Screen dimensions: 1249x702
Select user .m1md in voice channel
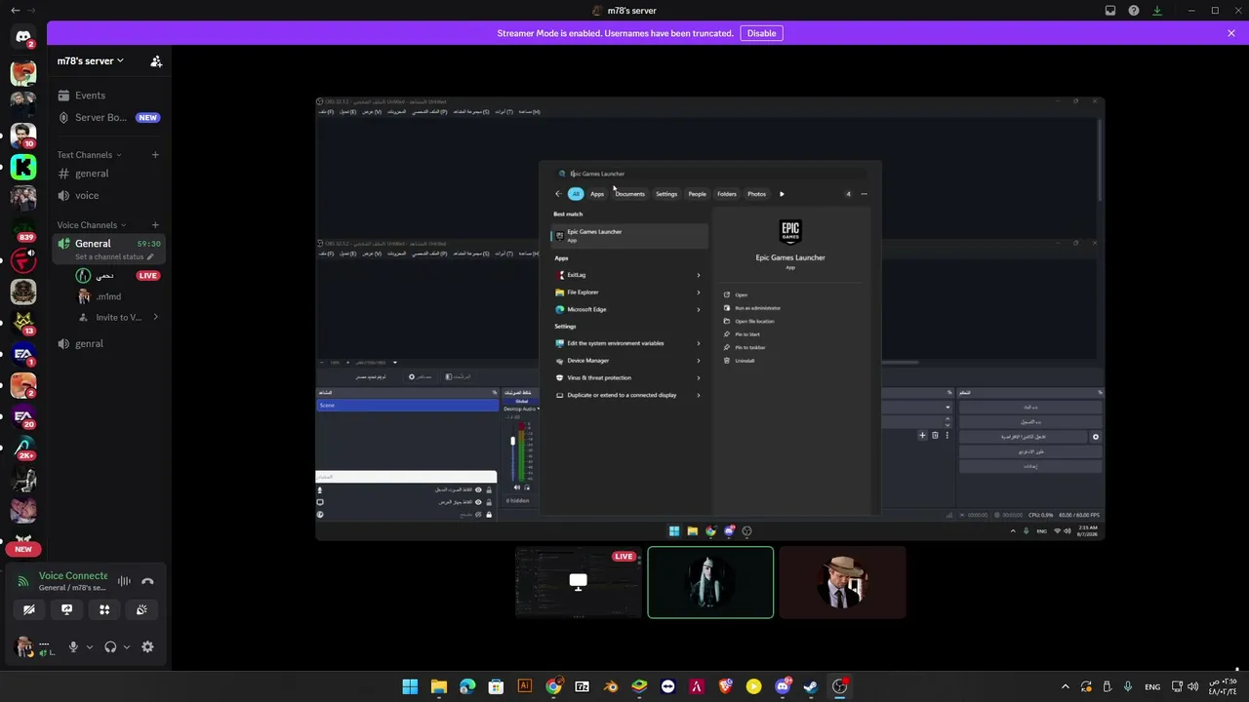coord(118,296)
